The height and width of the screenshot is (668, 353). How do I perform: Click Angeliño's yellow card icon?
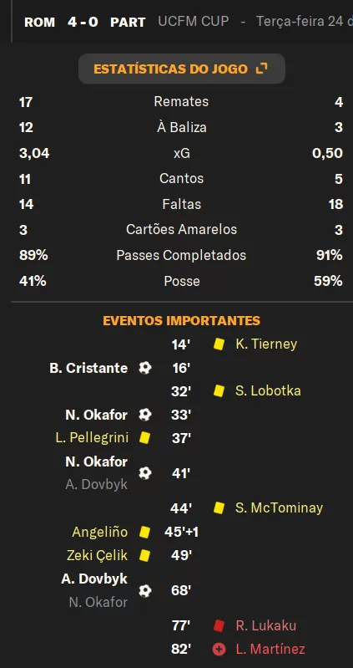coord(145,532)
